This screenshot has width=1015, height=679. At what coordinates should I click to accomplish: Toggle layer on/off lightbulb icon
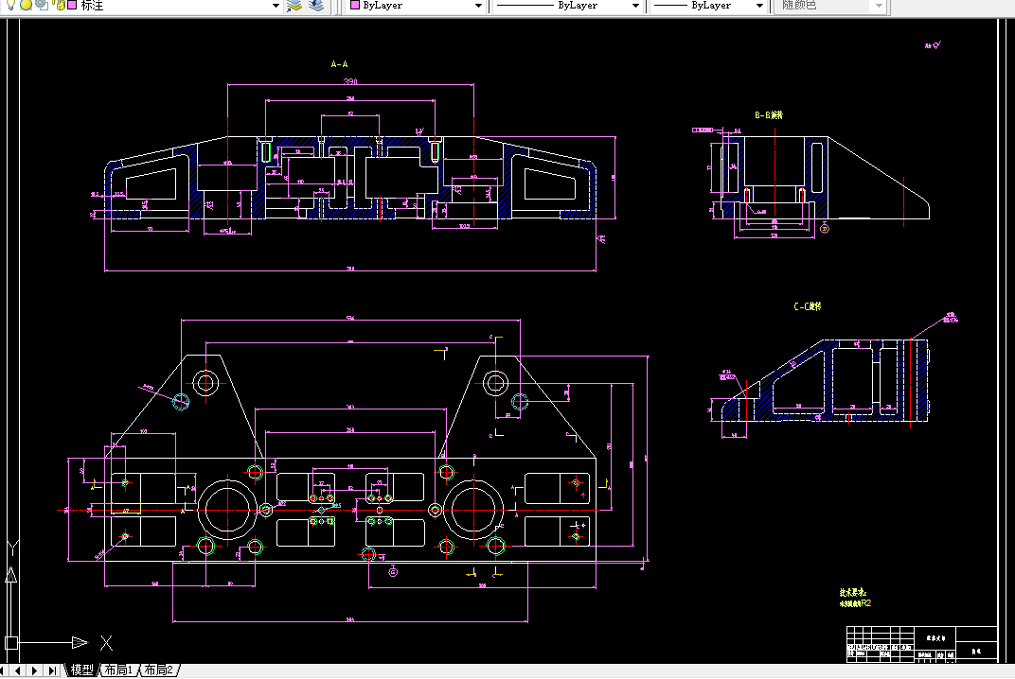pyautogui.click(x=10, y=5)
